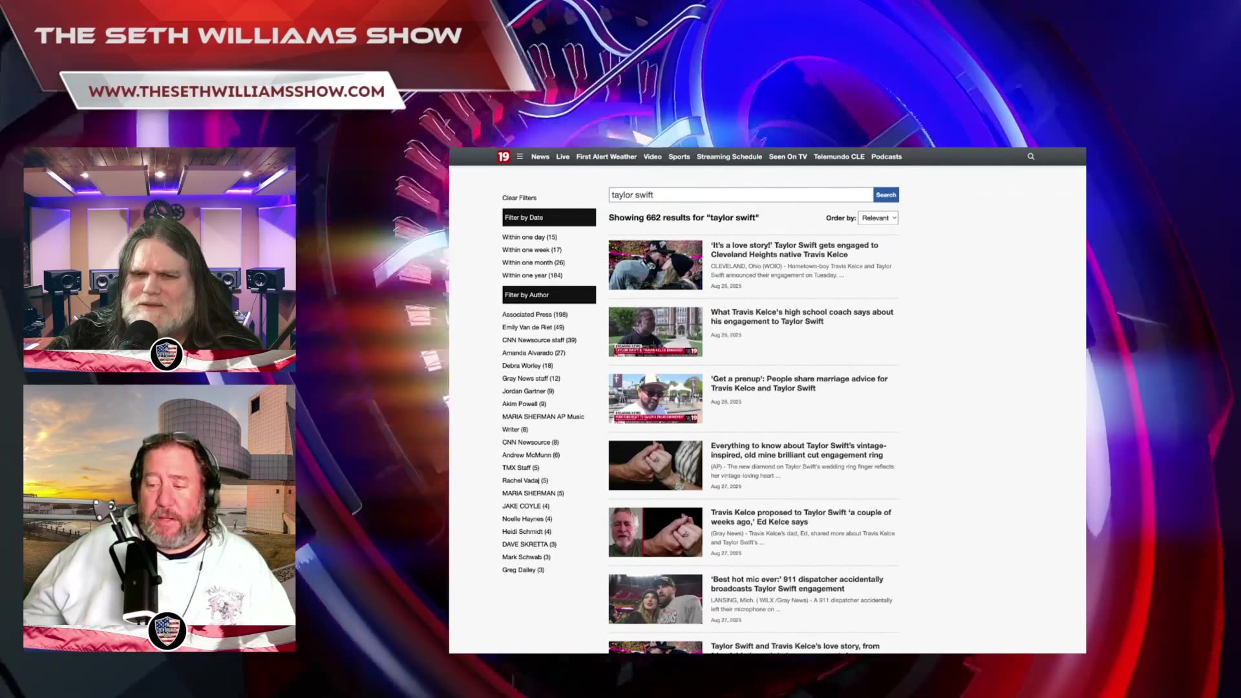Open the News menu item
Screen dimensions: 1241x698
(x=540, y=157)
